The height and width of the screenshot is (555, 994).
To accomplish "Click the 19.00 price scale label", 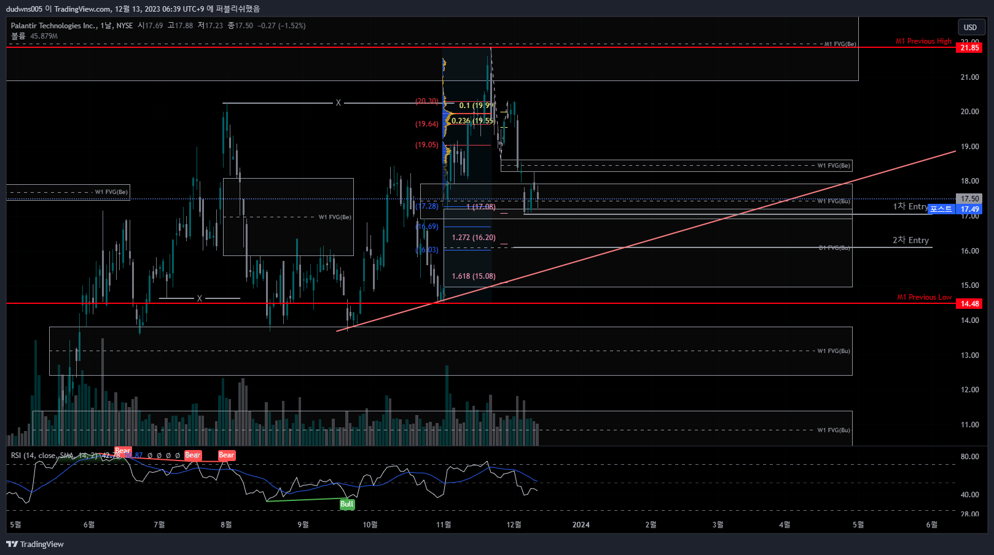I will 970,147.
